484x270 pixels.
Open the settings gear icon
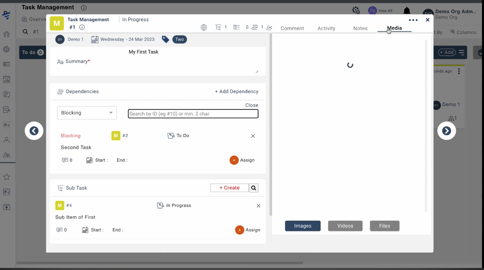(356, 11)
